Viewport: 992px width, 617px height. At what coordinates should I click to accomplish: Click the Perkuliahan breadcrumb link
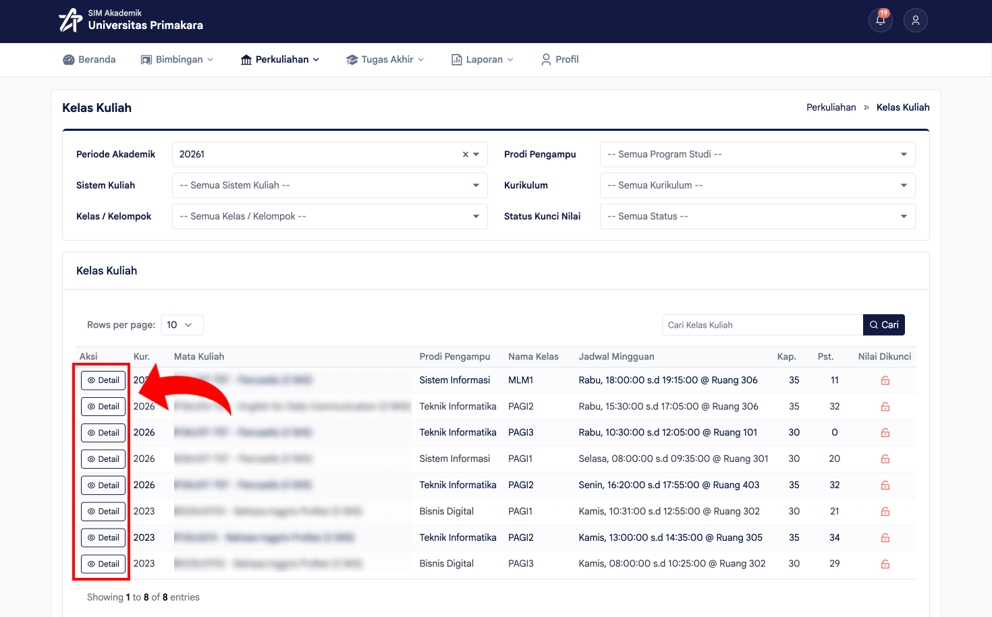pyautogui.click(x=831, y=107)
